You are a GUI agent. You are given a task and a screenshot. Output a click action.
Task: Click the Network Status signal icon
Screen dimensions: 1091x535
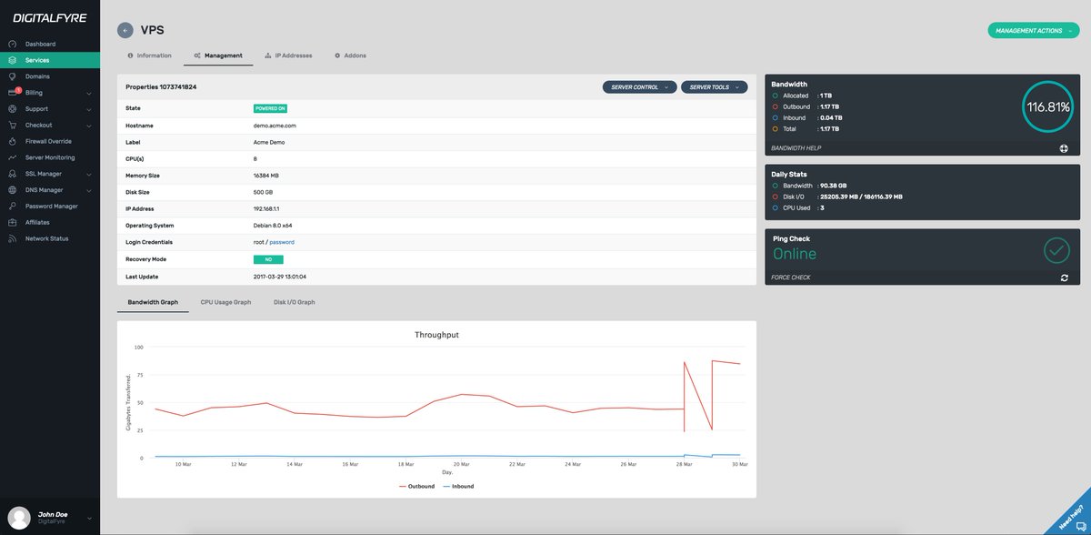[x=12, y=238]
